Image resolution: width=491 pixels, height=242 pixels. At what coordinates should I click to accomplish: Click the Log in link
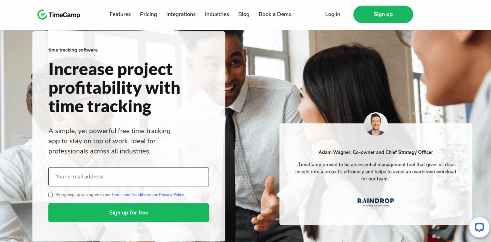pyautogui.click(x=333, y=14)
